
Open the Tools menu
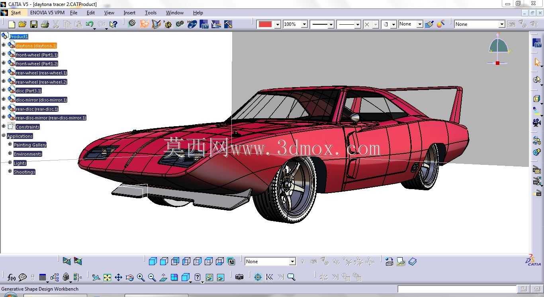(x=151, y=13)
